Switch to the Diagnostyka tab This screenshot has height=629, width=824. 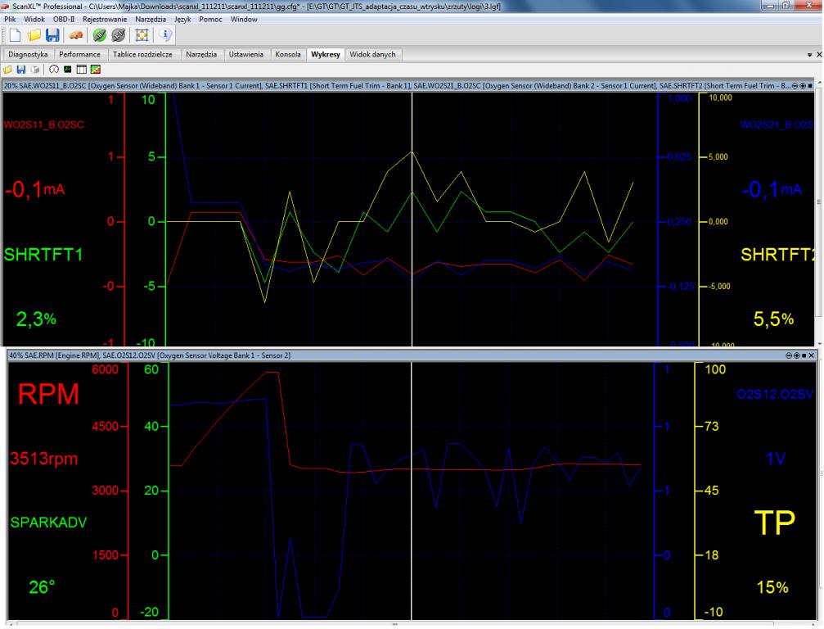[x=28, y=55]
